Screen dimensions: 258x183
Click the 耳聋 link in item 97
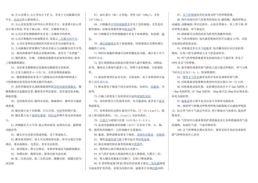tap(214, 101)
